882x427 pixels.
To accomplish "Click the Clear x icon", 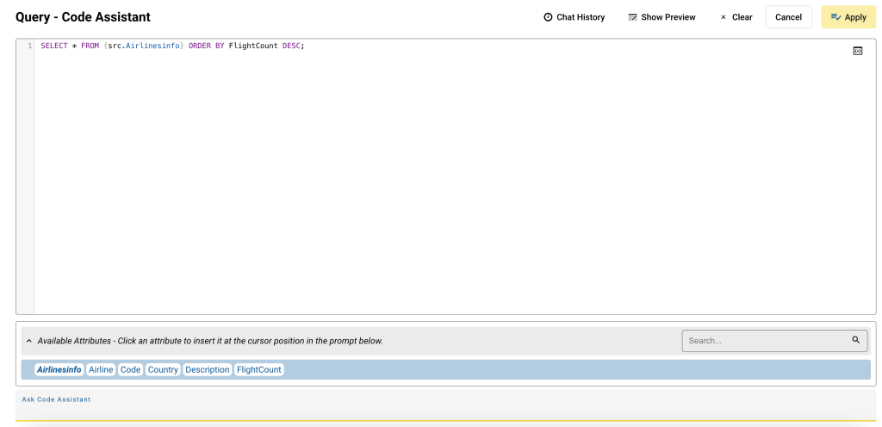I will [724, 17].
